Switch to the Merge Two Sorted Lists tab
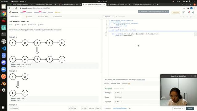 [143, 4]
